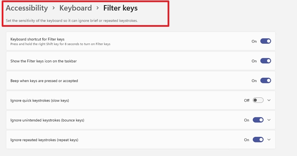Switch off Ignore repeated keystrokes toggle
The width and height of the screenshot is (297, 156).
[258, 140]
